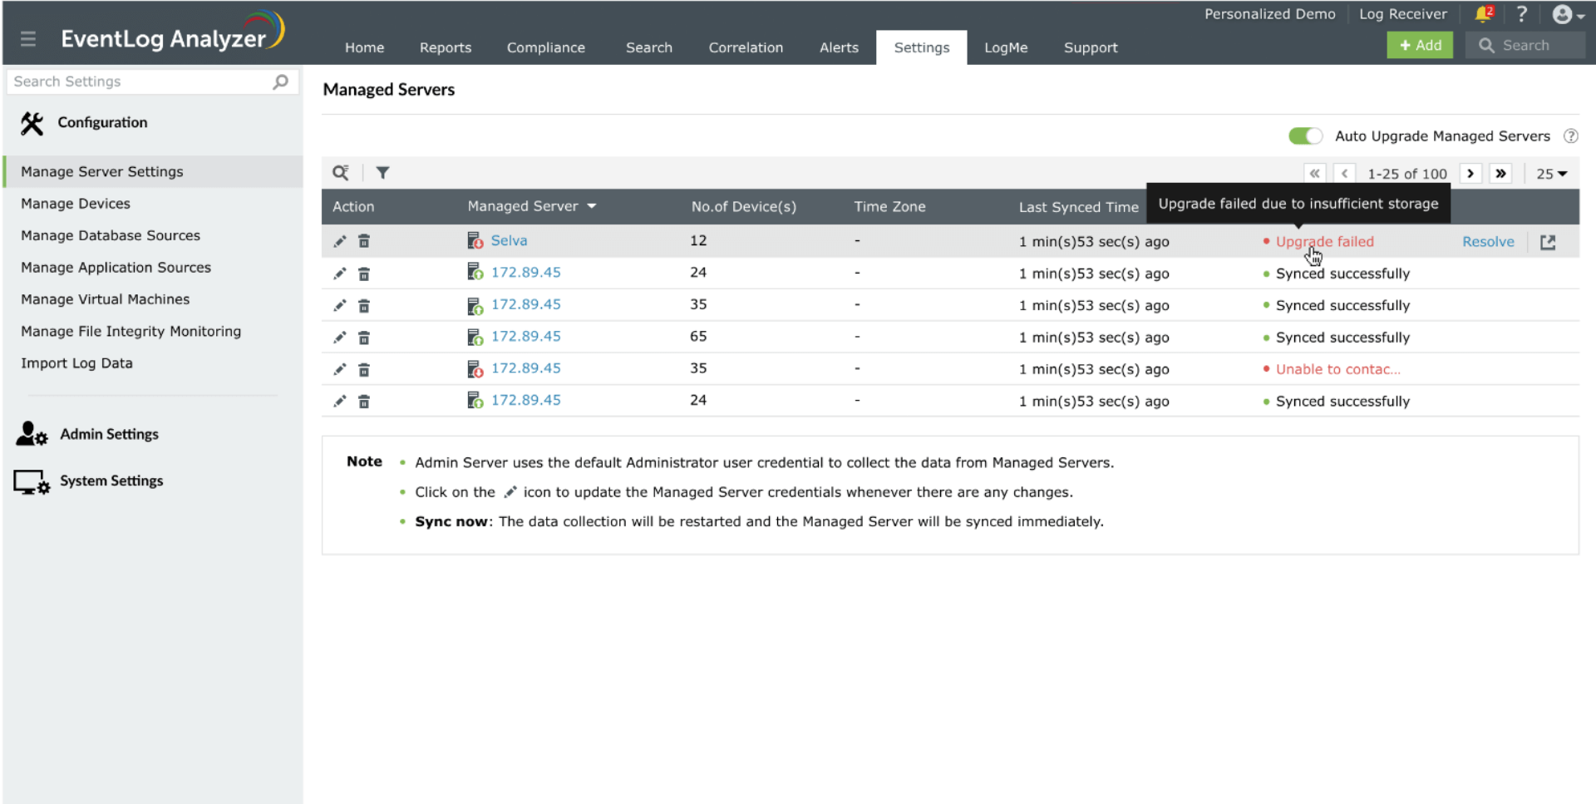Edit the Selva managed server
Image resolution: width=1596 pixels, height=804 pixels.
pos(339,241)
